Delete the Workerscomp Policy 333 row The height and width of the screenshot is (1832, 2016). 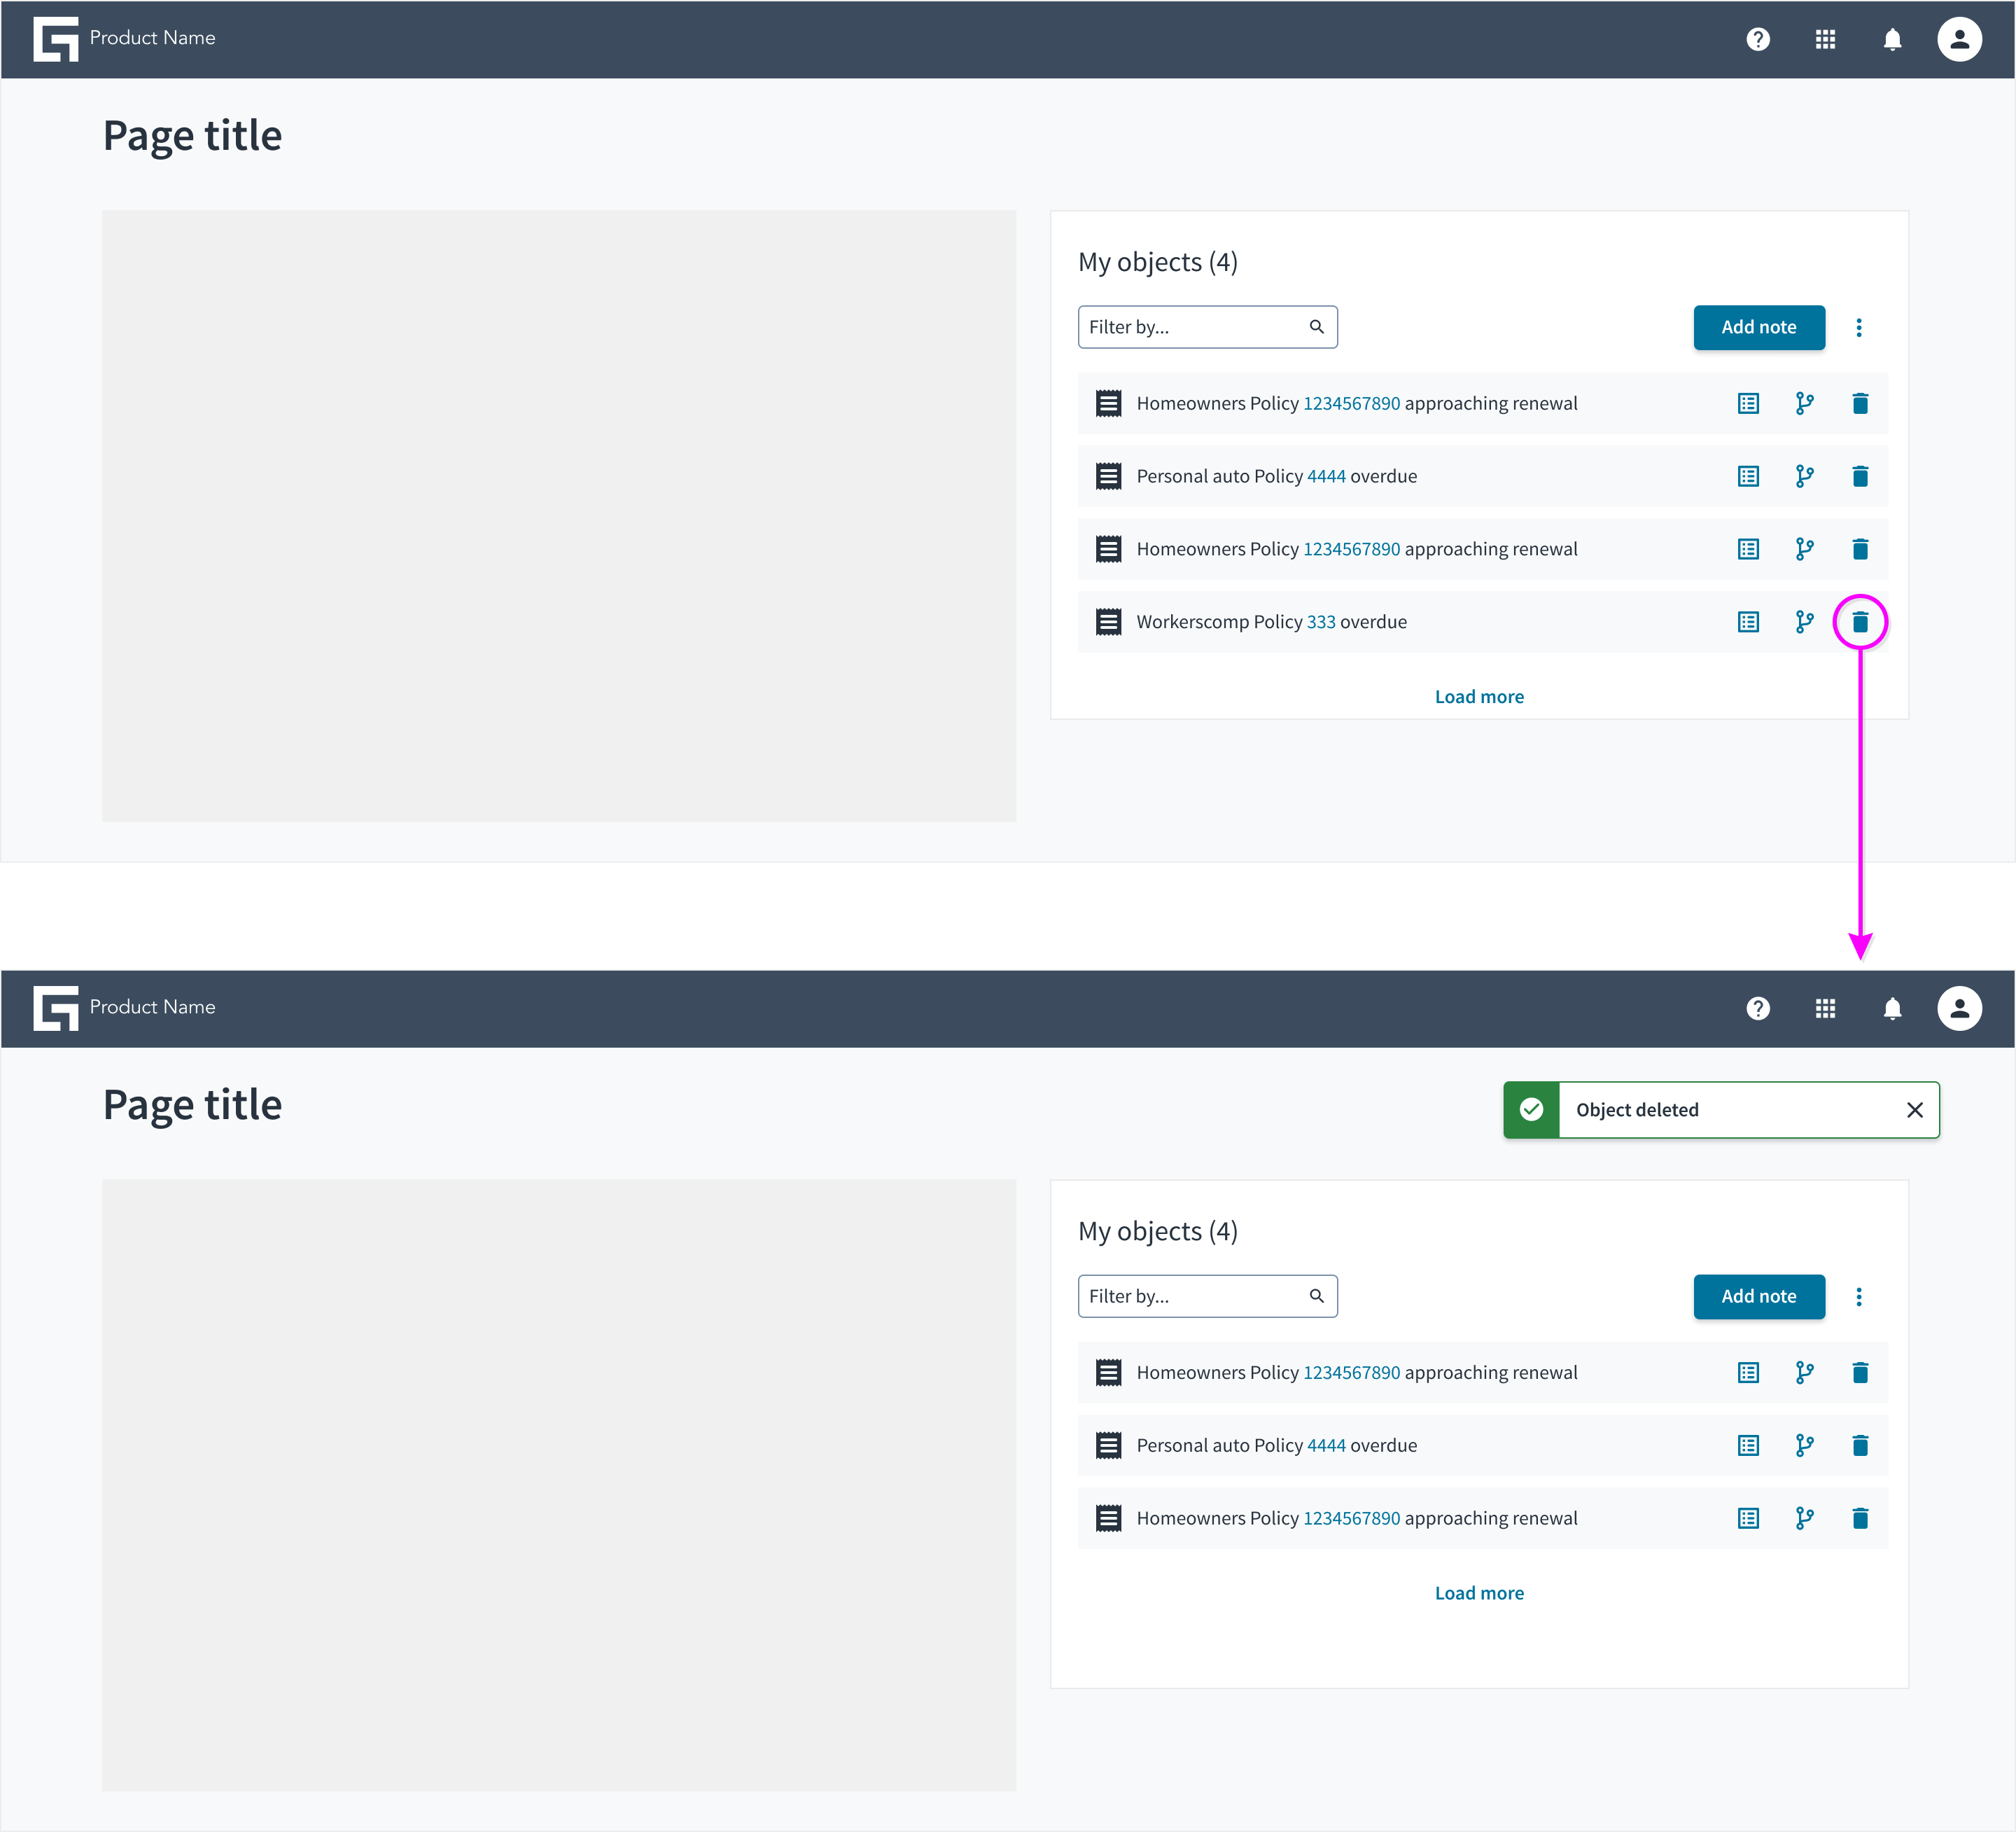pyautogui.click(x=1860, y=623)
